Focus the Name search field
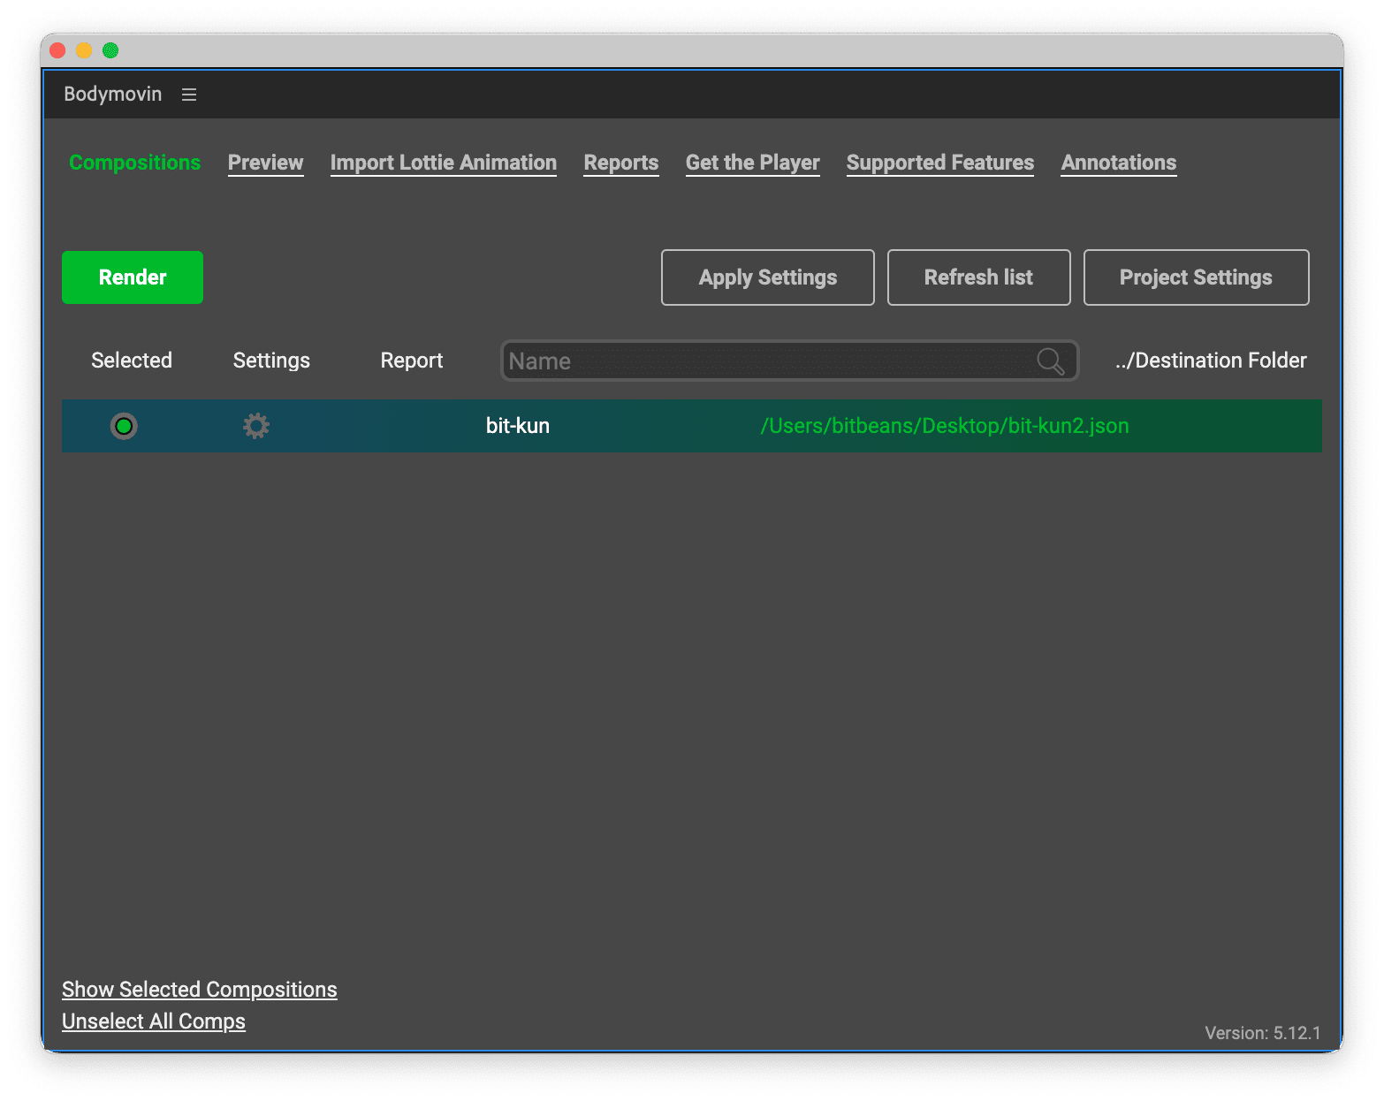 (769, 361)
